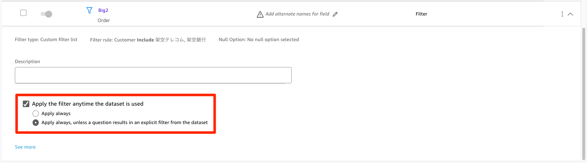
Task: Click the Null Option summary text
Action: tap(259, 40)
